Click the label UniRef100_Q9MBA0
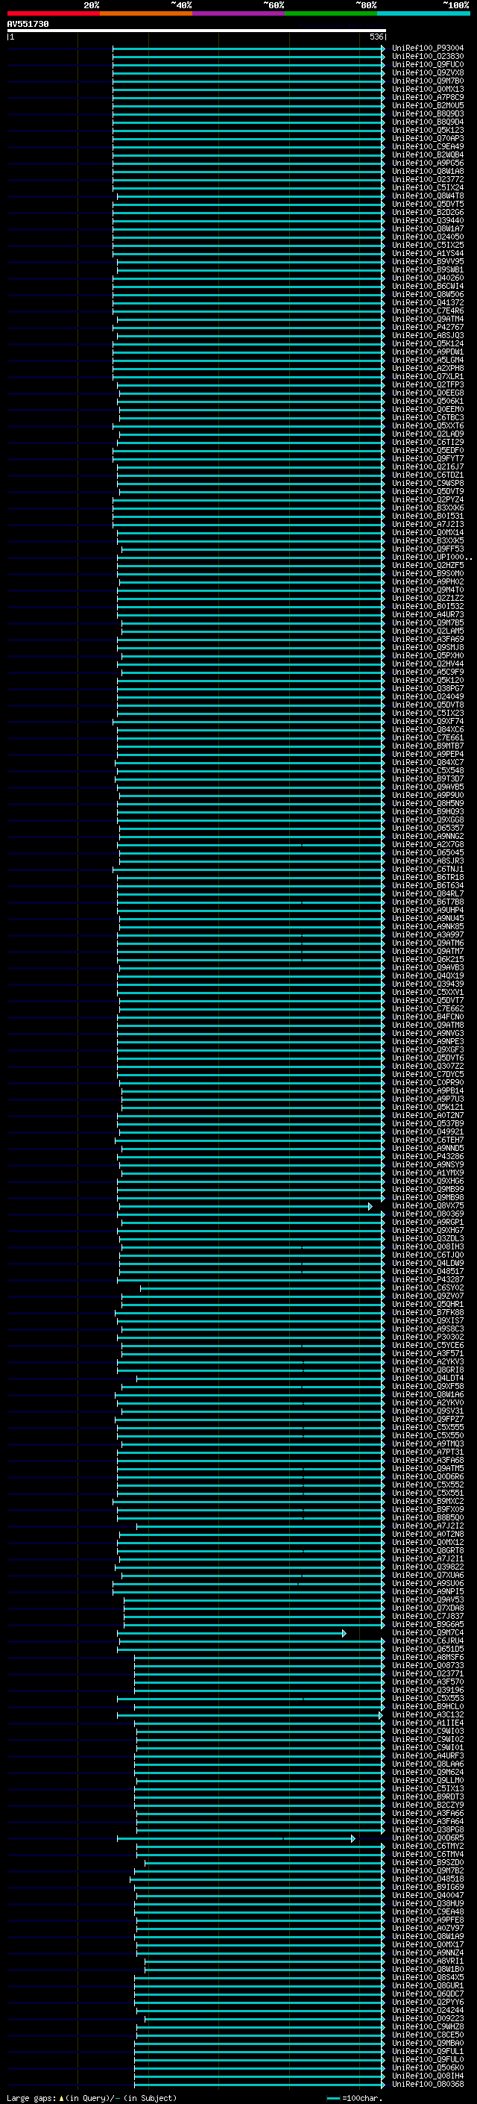The height and width of the screenshot is (2104, 477). [428, 2044]
